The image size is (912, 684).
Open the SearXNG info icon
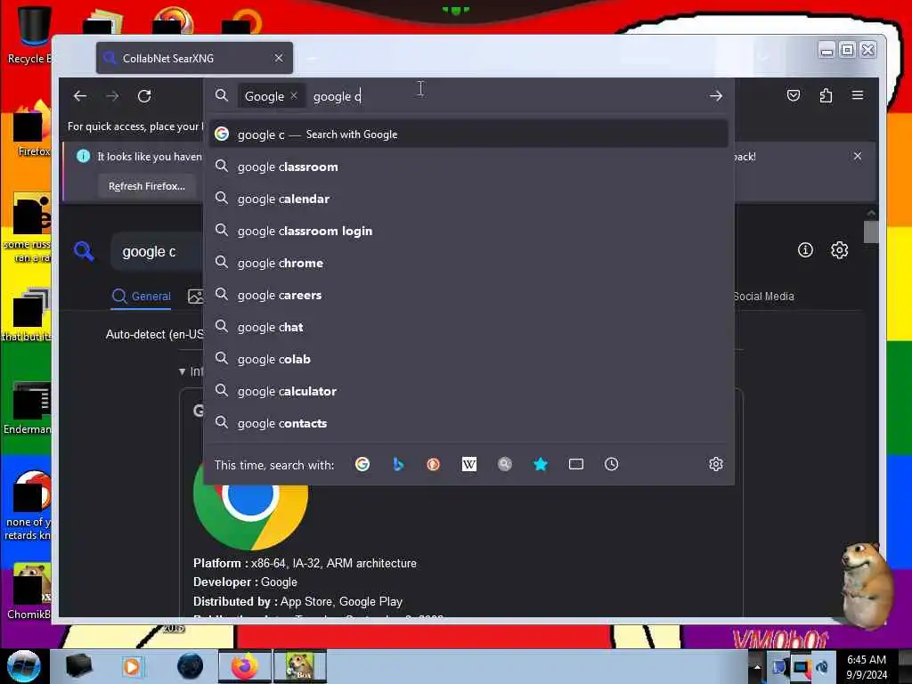(805, 250)
